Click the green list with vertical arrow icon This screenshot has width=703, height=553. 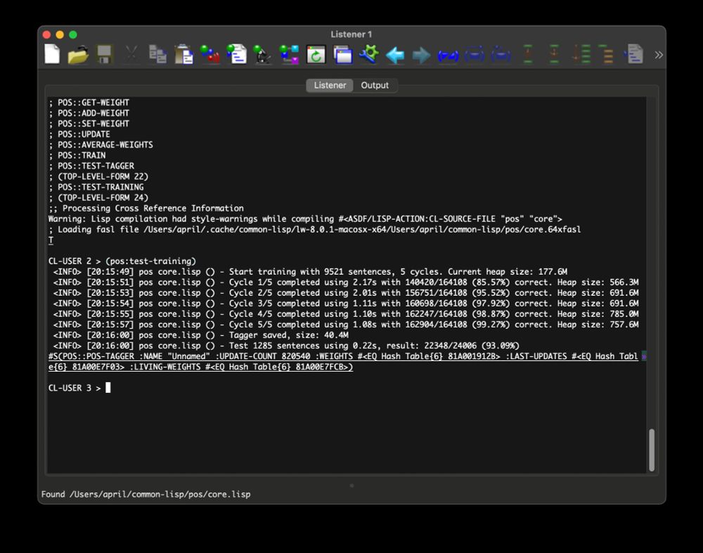click(581, 55)
